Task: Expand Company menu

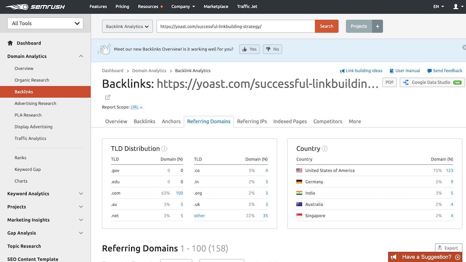Action: point(183,6)
